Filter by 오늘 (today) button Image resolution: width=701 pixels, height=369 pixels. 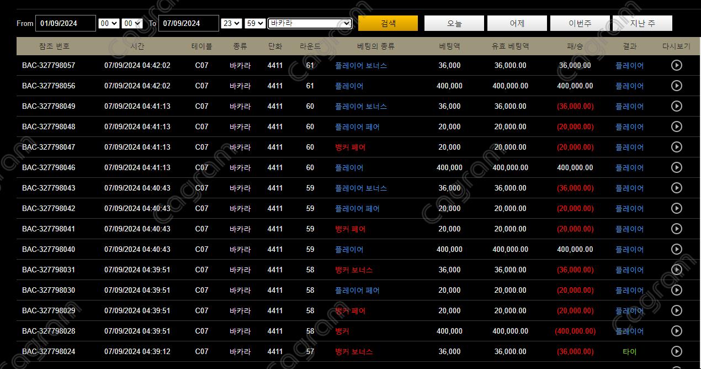tap(454, 23)
